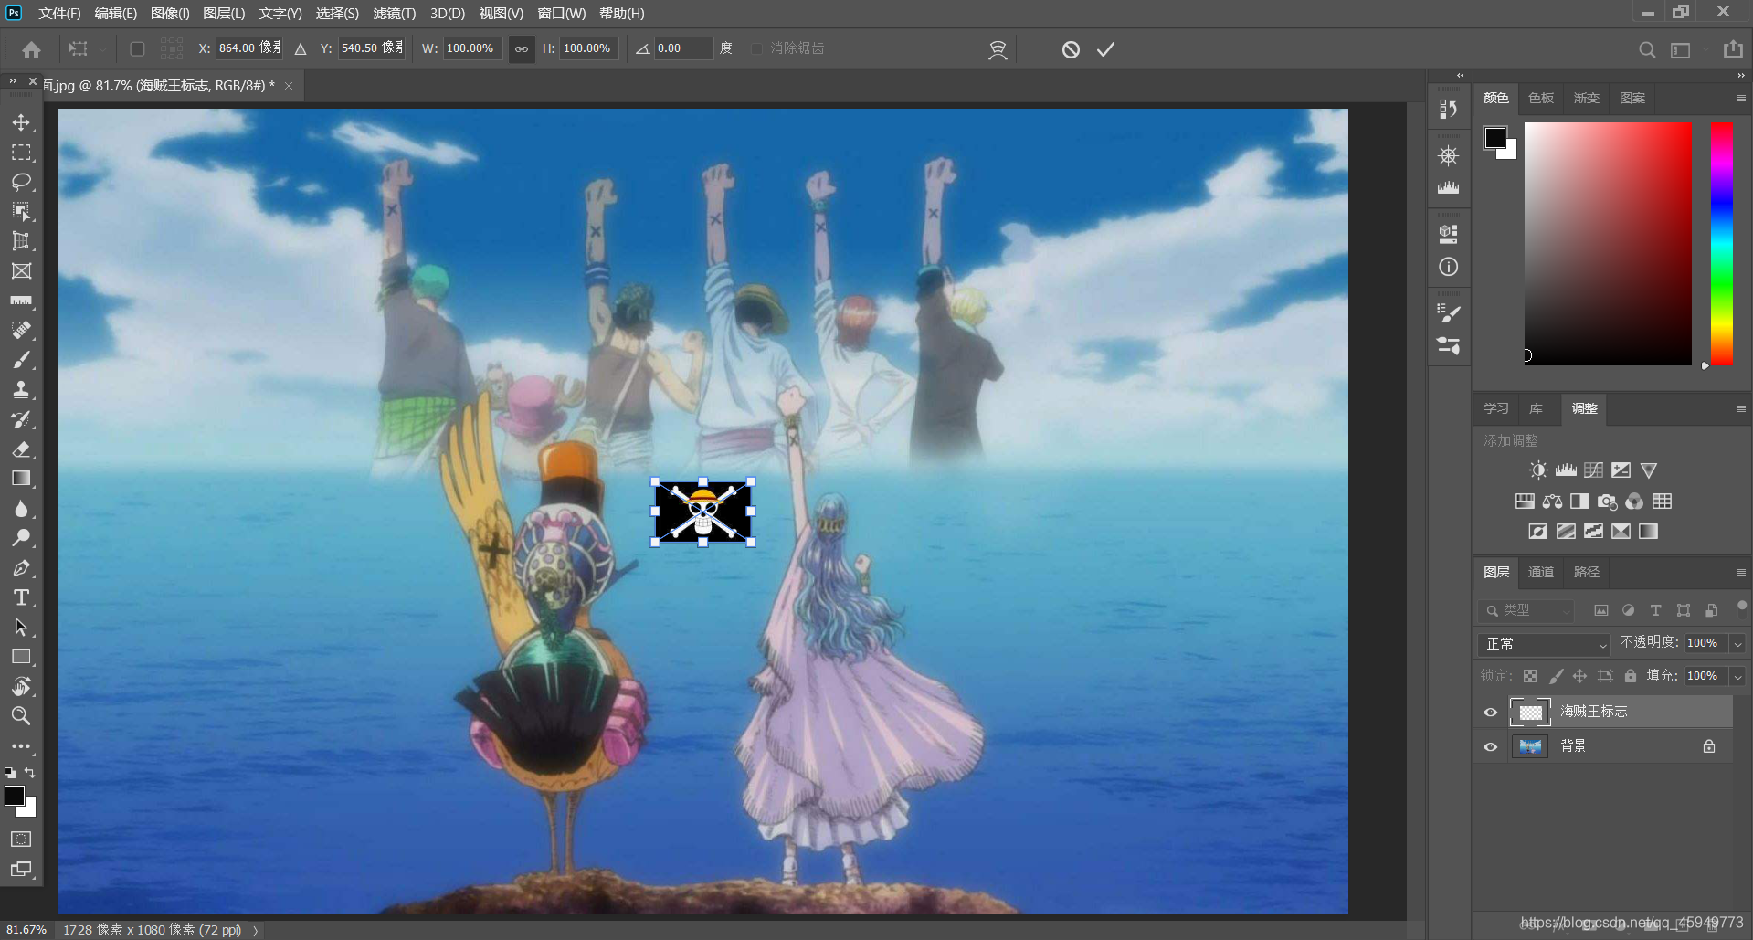The height and width of the screenshot is (940, 1753).
Task: Select the Zoom tool
Action: [21, 716]
